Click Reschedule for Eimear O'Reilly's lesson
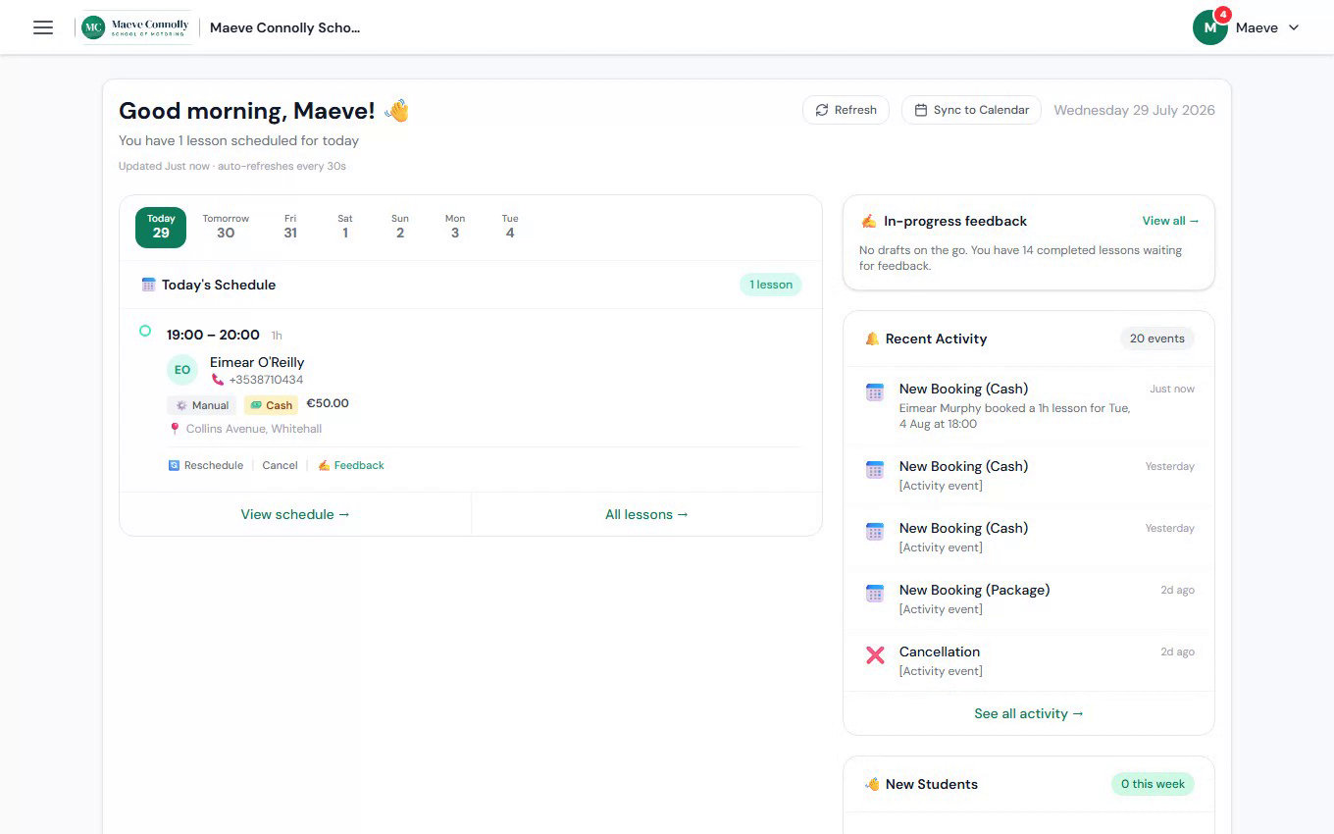Viewport: 1334px width, 834px height. pyautogui.click(x=206, y=465)
